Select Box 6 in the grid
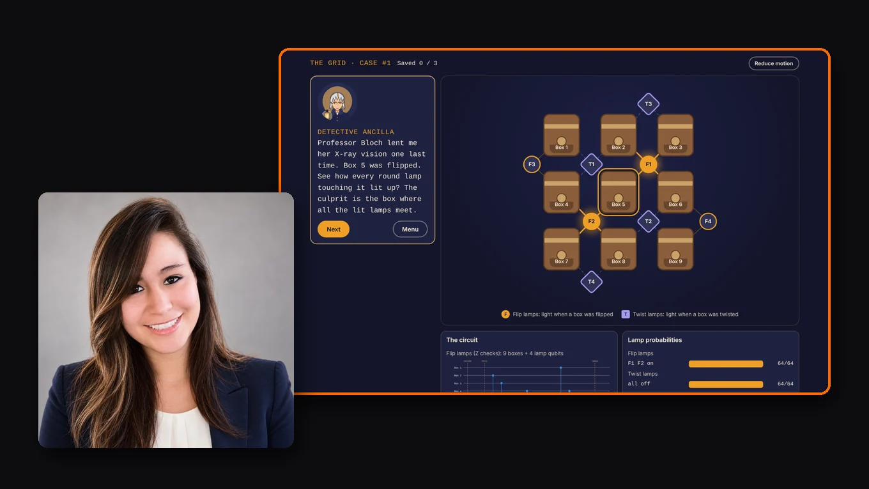 (675, 192)
